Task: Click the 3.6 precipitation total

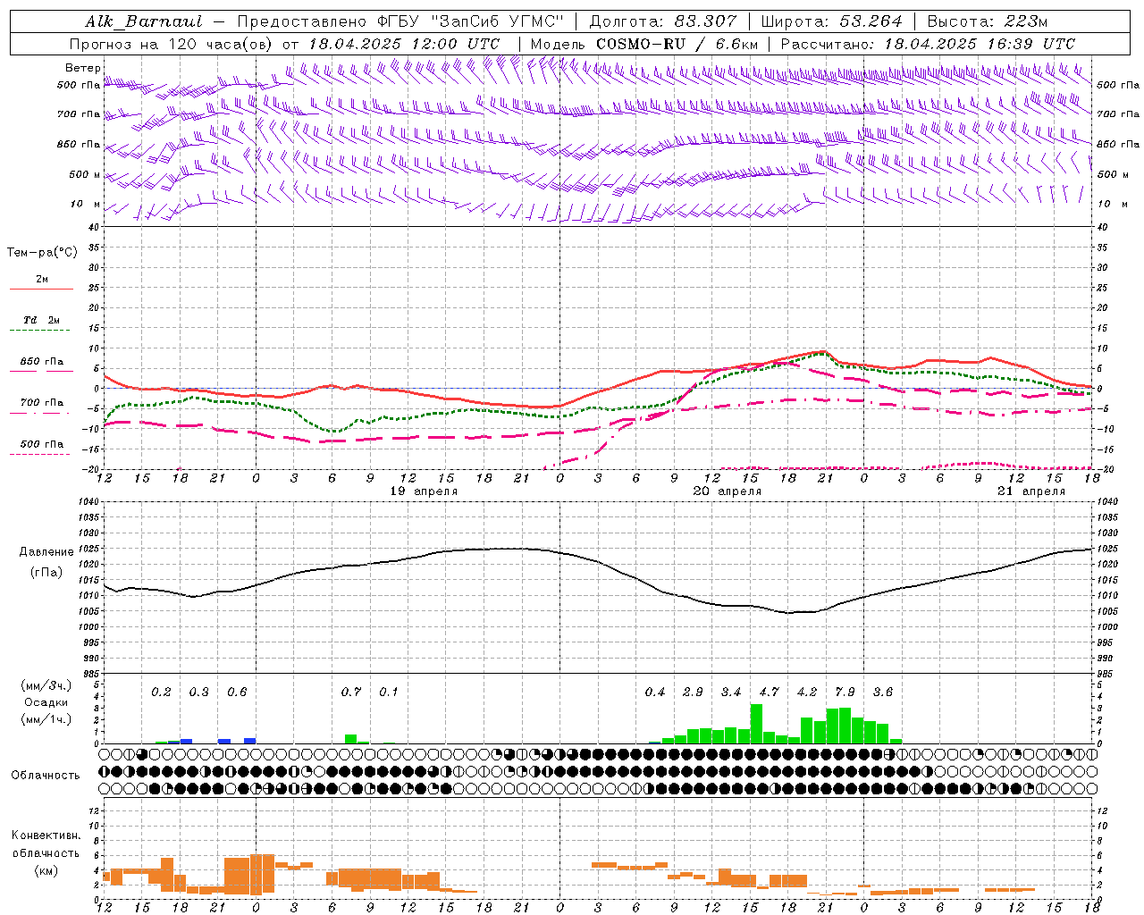Action: [883, 692]
